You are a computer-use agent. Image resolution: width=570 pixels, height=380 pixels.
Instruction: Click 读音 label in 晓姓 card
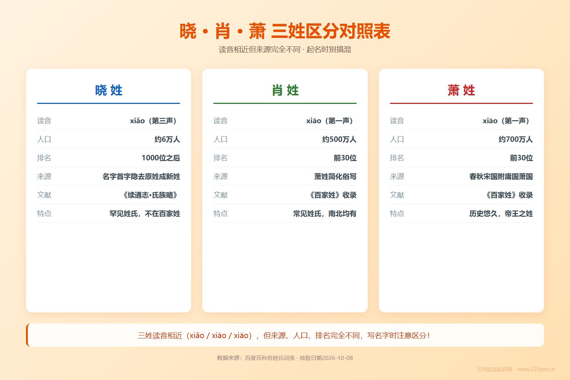pyautogui.click(x=44, y=121)
